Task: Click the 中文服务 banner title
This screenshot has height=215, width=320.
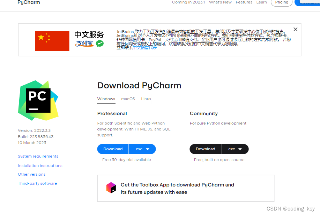Action: coord(89,34)
